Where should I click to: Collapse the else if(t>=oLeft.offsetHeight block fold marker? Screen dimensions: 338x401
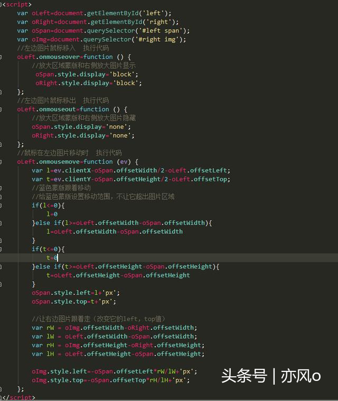[x=1, y=267]
